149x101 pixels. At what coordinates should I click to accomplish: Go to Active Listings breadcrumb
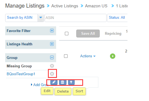pyautogui.click(x=65, y=6)
